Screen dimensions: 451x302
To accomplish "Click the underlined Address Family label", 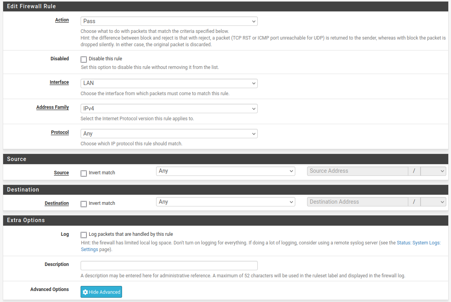I will tap(52, 107).
